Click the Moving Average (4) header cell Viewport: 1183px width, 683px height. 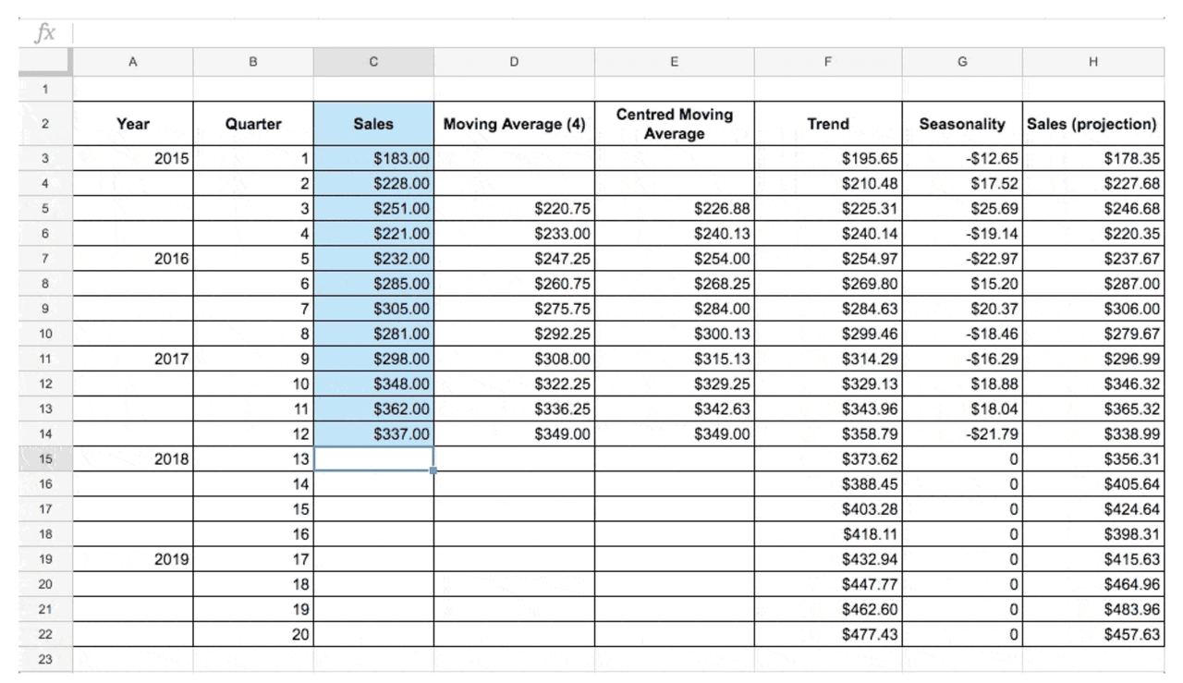point(514,124)
